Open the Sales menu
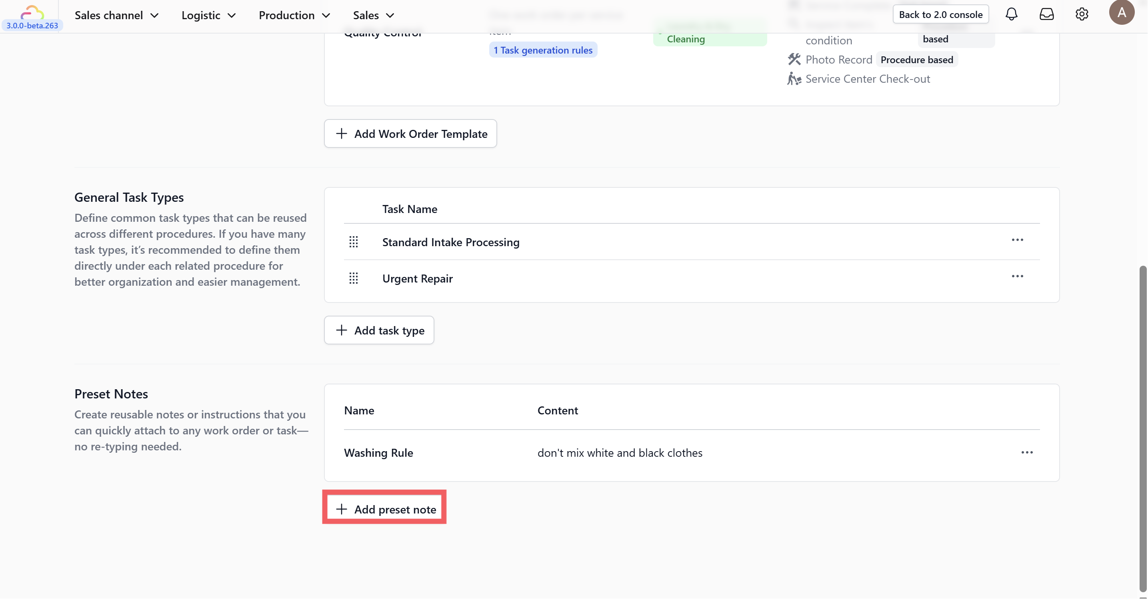This screenshot has width=1148, height=599. (x=374, y=15)
